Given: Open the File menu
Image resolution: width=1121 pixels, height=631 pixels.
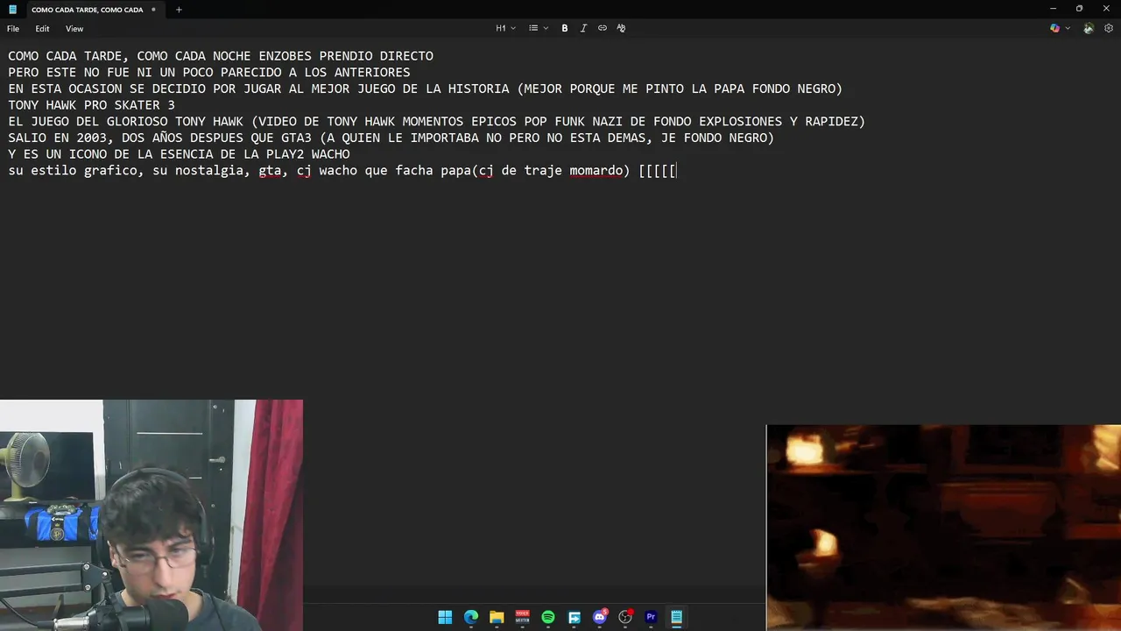Looking at the screenshot, I should tap(13, 28).
